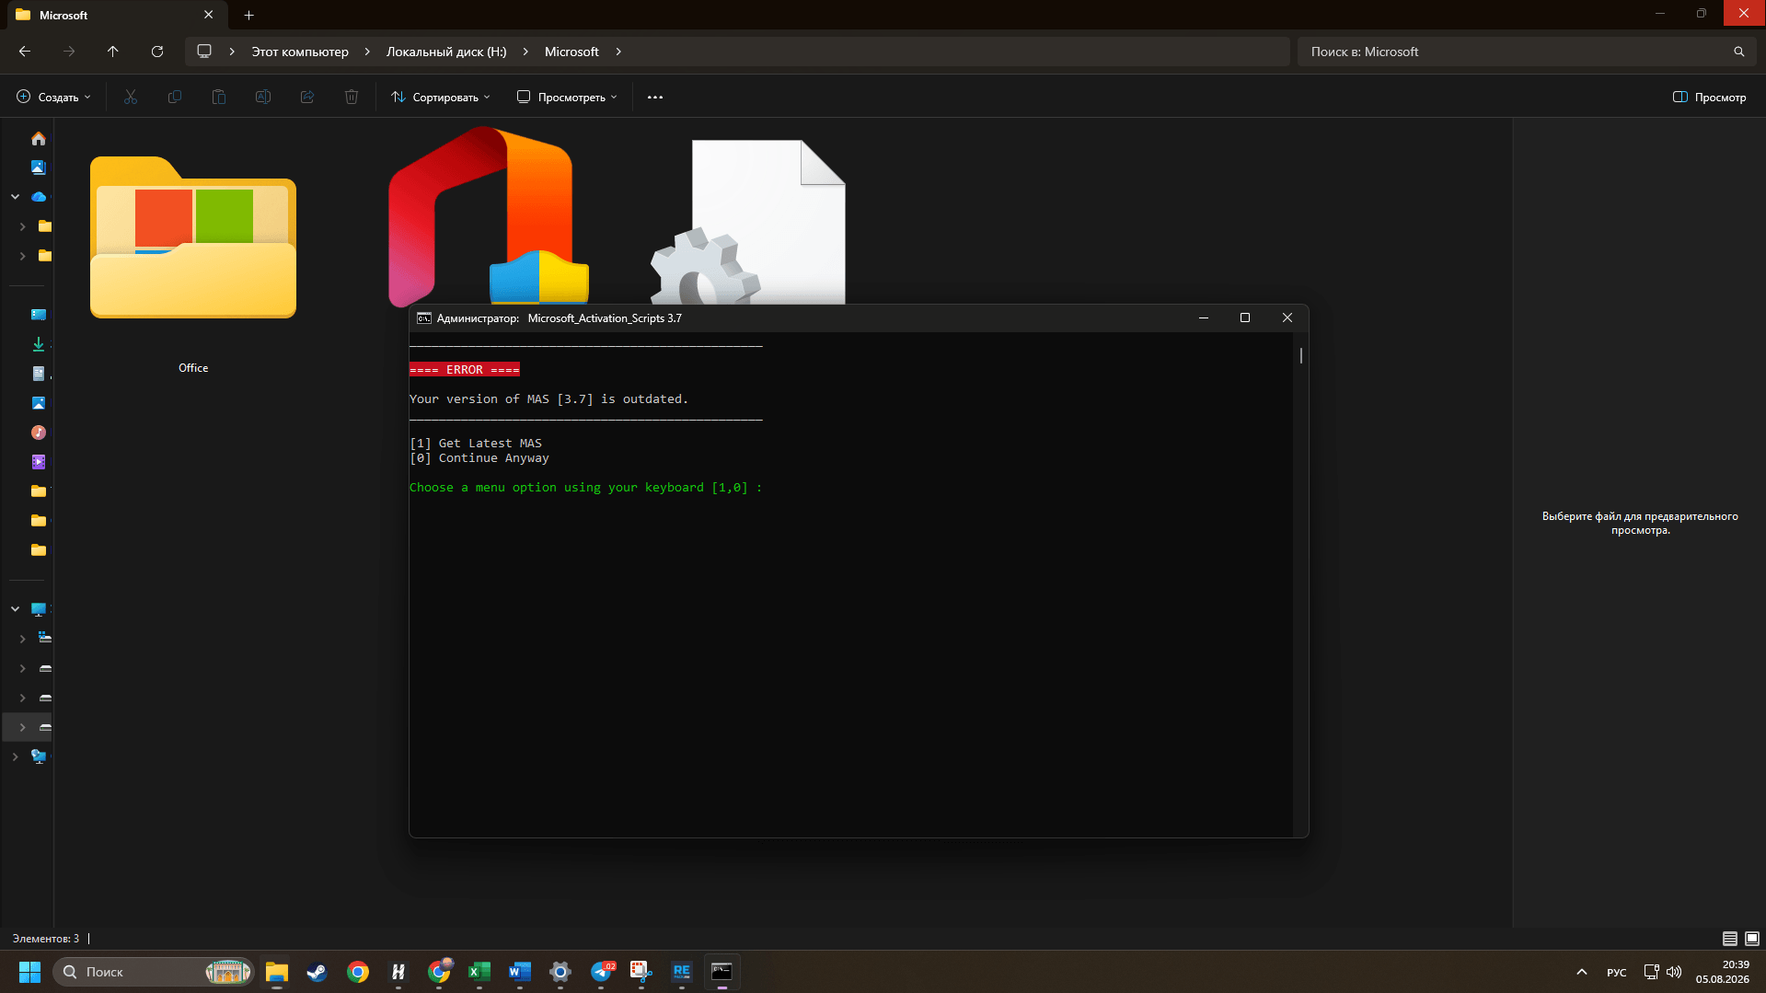Click the "[1] Get Latest MAS" line
The width and height of the screenshot is (1766, 993).
476,444
